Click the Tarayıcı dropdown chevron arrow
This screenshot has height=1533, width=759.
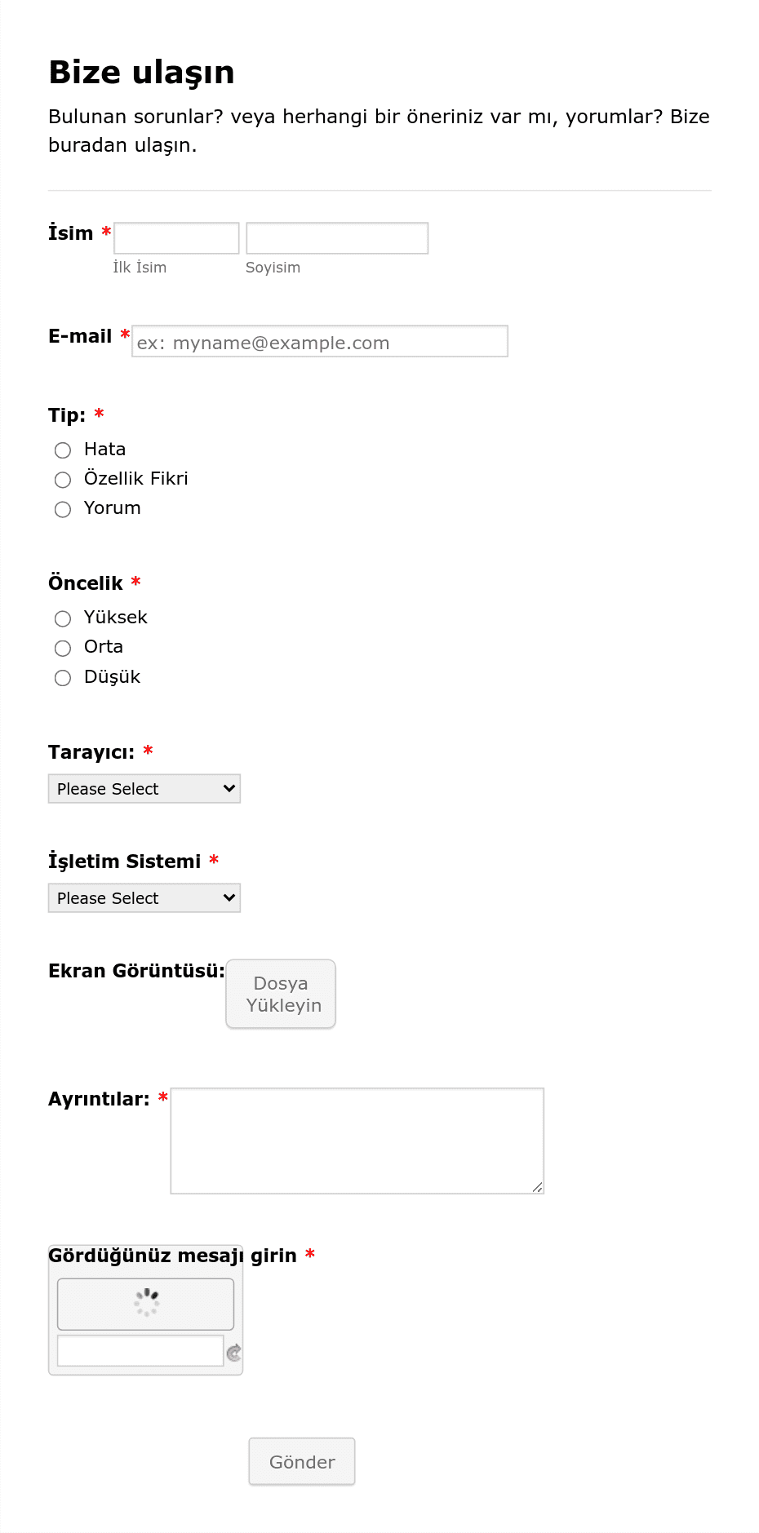(x=229, y=788)
